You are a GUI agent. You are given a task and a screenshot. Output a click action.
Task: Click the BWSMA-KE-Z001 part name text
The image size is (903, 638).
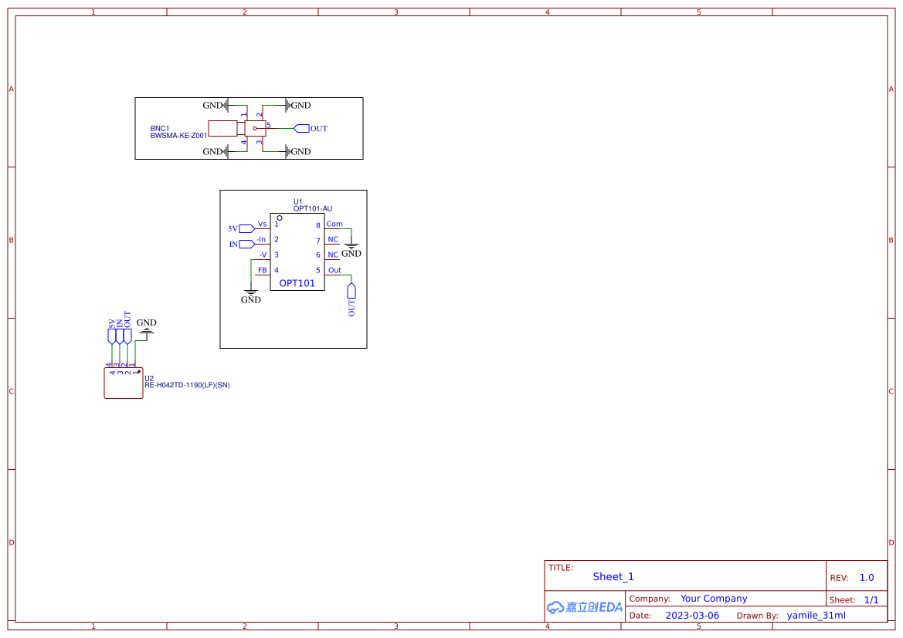(x=178, y=136)
